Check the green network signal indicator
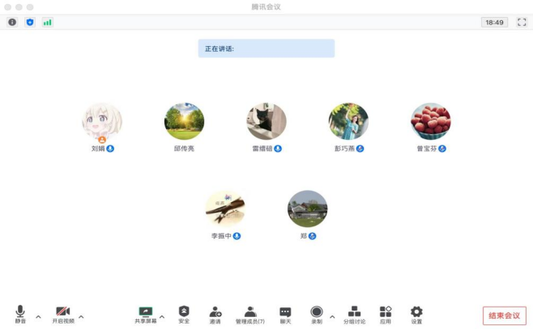Viewport: 533px width, 330px height. pos(47,23)
